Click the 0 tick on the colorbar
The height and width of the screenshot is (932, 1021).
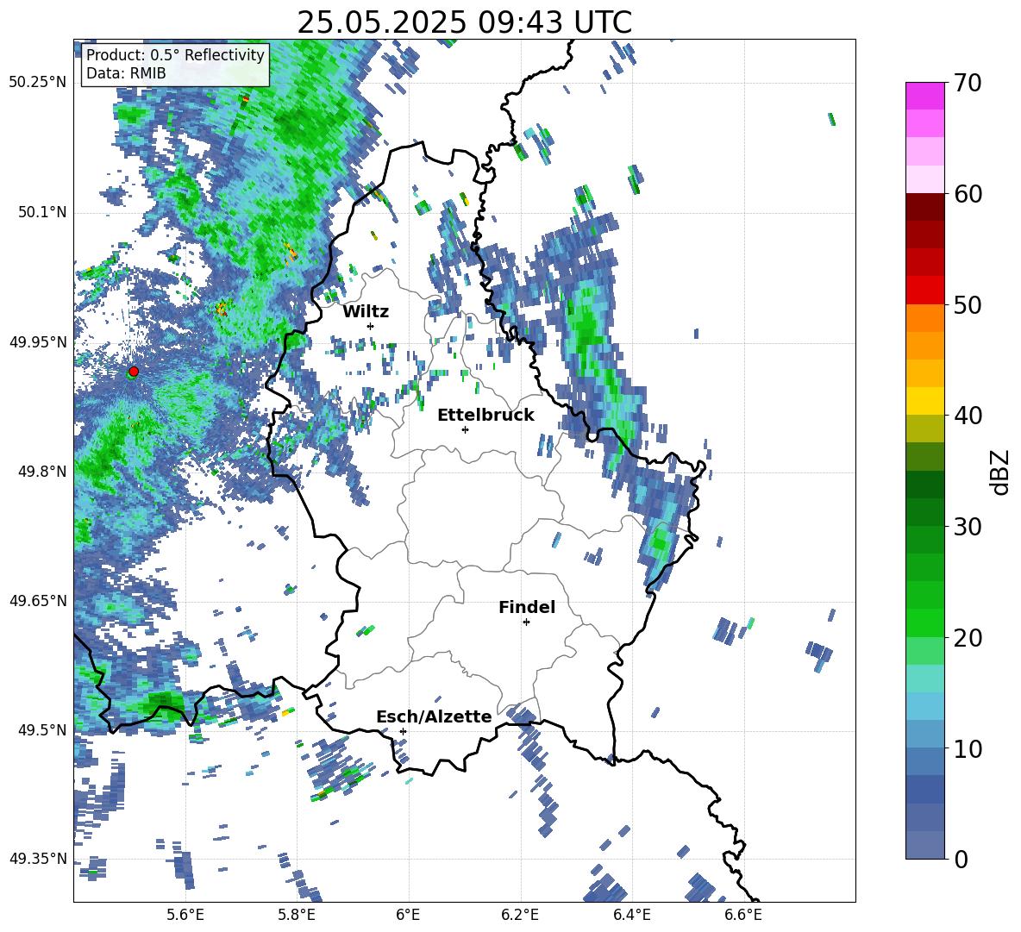coord(961,859)
